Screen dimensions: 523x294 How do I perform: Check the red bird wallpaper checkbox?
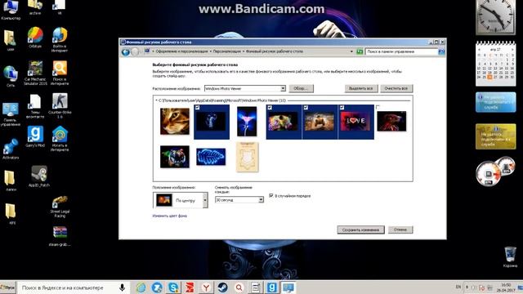(x=378, y=107)
